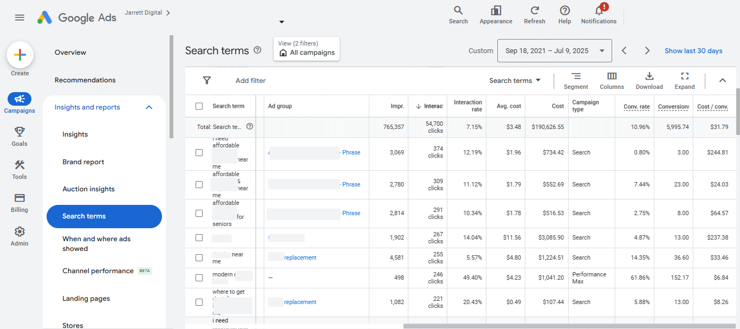Open Tools in the left sidebar
The image size is (740, 329).
pos(20,165)
